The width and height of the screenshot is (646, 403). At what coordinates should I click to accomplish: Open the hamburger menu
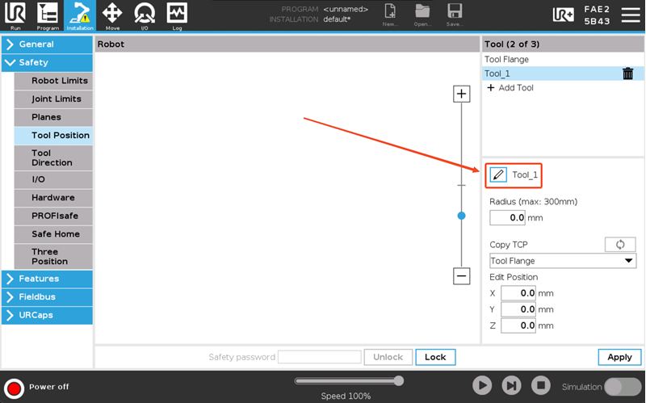[x=628, y=15]
